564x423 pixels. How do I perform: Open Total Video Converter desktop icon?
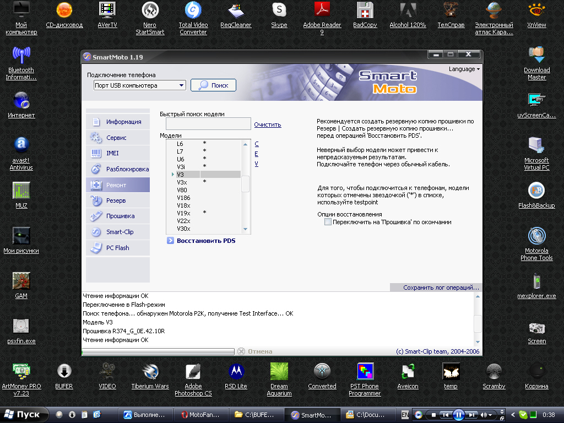(193, 18)
